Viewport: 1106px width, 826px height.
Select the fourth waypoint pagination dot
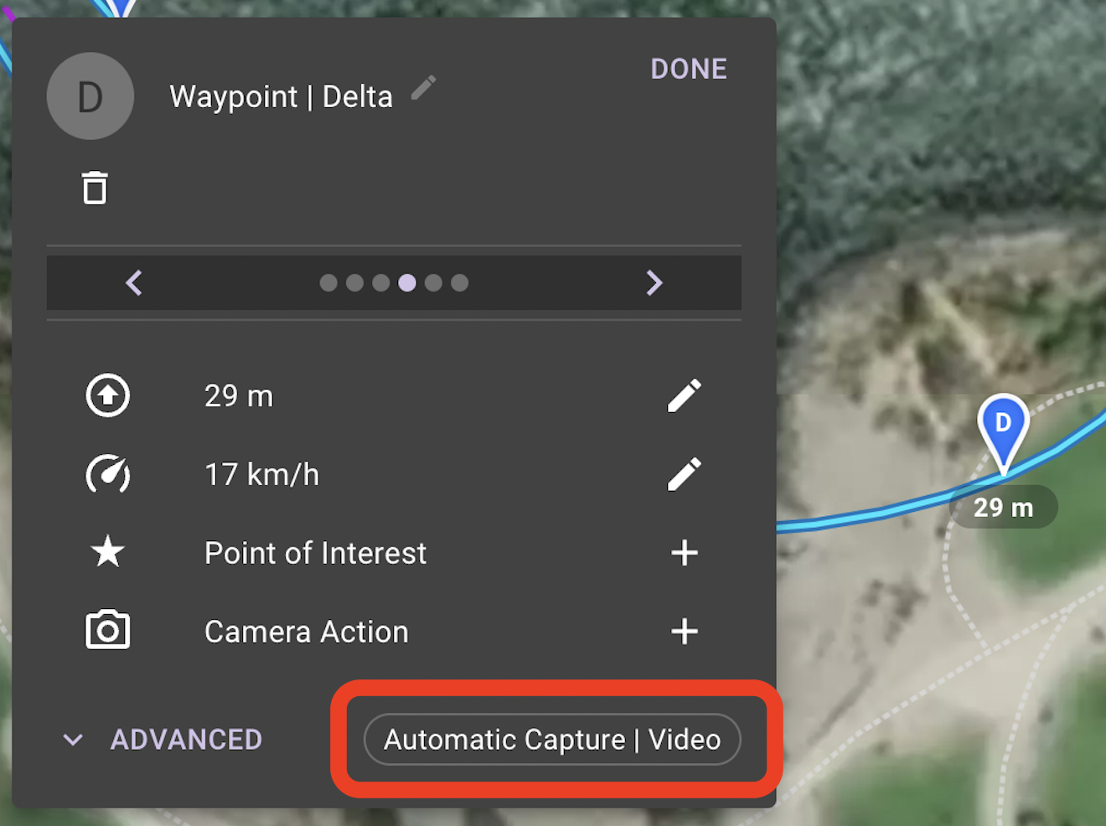(407, 283)
